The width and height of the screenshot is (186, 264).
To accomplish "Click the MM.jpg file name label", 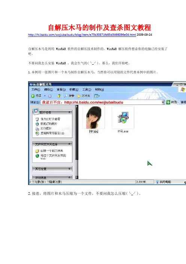I will [94, 131].
